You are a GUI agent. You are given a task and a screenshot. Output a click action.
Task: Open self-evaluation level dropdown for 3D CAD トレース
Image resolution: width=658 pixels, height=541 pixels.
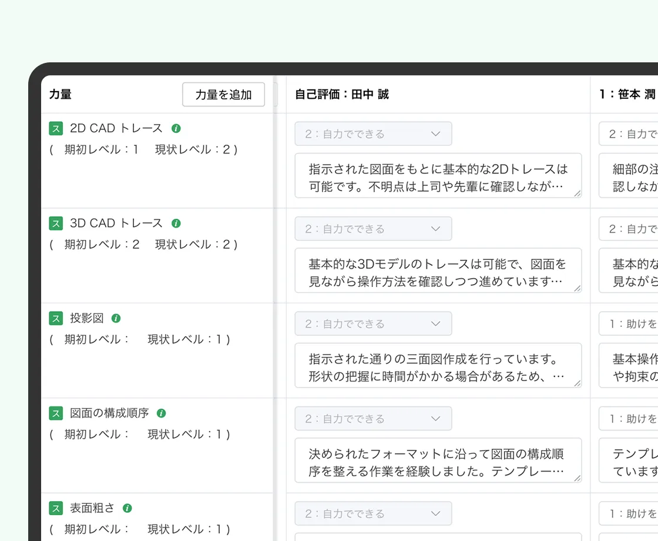click(x=374, y=229)
